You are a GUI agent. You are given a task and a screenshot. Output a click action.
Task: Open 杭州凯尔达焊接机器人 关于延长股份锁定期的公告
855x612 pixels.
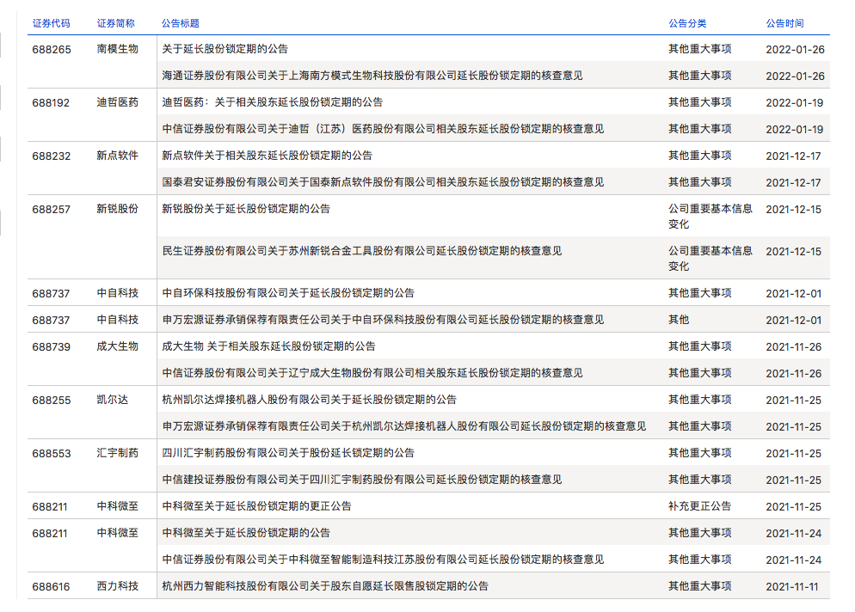point(309,400)
